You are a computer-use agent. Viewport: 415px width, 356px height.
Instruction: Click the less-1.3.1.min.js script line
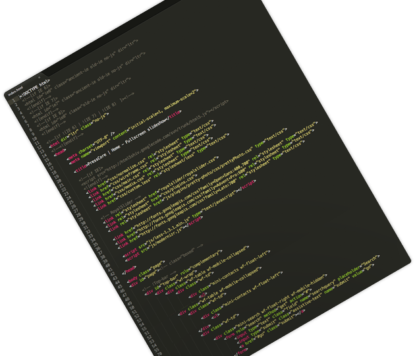tap(189, 218)
